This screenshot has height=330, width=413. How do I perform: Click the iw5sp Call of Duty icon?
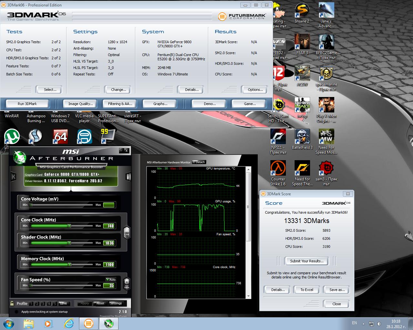(302, 108)
